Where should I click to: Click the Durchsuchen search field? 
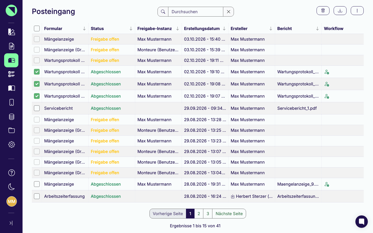coord(196,12)
